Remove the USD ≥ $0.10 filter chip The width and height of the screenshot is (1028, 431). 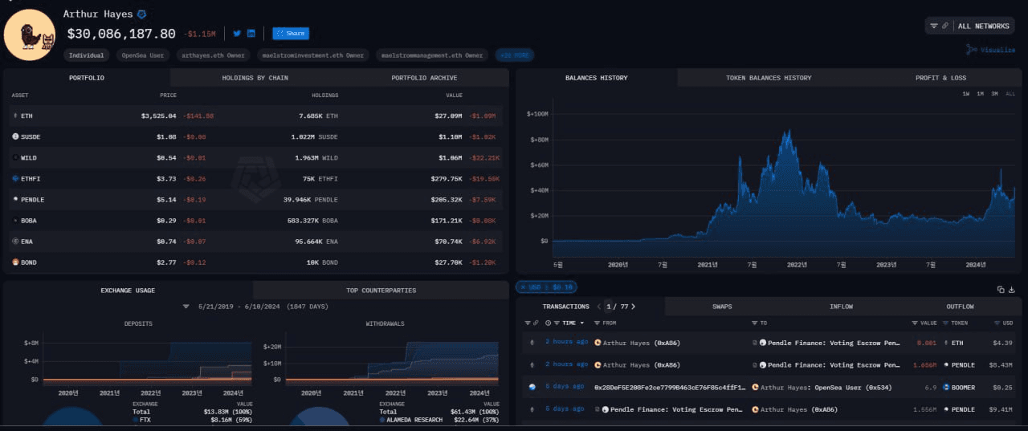coord(546,287)
